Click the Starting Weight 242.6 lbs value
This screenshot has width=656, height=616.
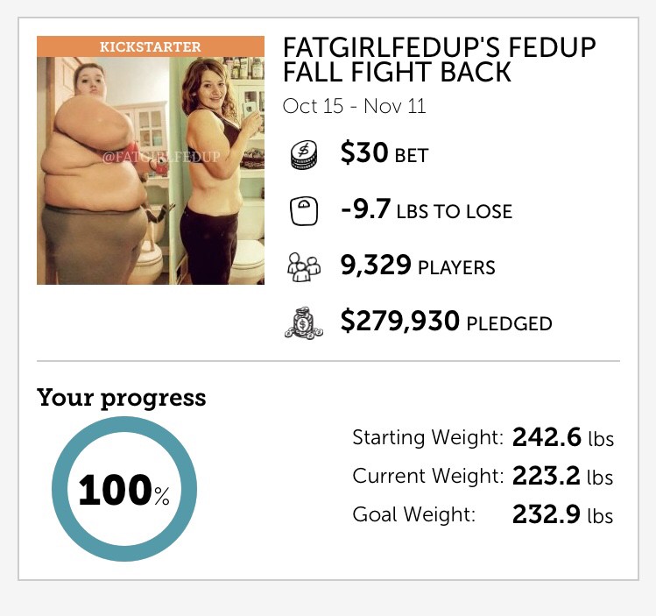[563, 437]
